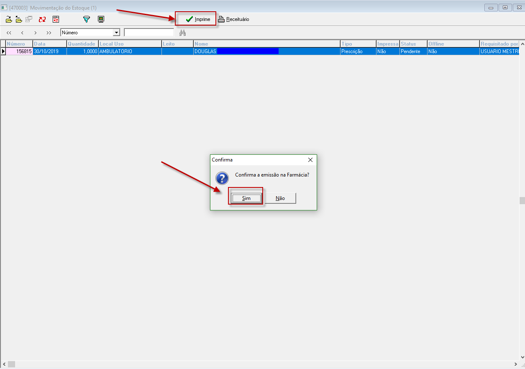Screen dimensions: 525x369
Task: Decline with the Não button
Action: coord(280,198)
